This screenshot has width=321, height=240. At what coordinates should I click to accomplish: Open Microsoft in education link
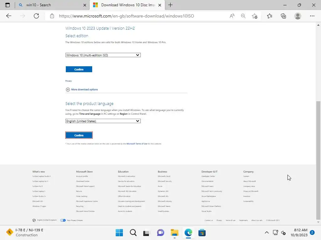pyautogui.click(x=127, y=176)
